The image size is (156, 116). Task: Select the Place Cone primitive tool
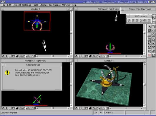click(141, 21)
